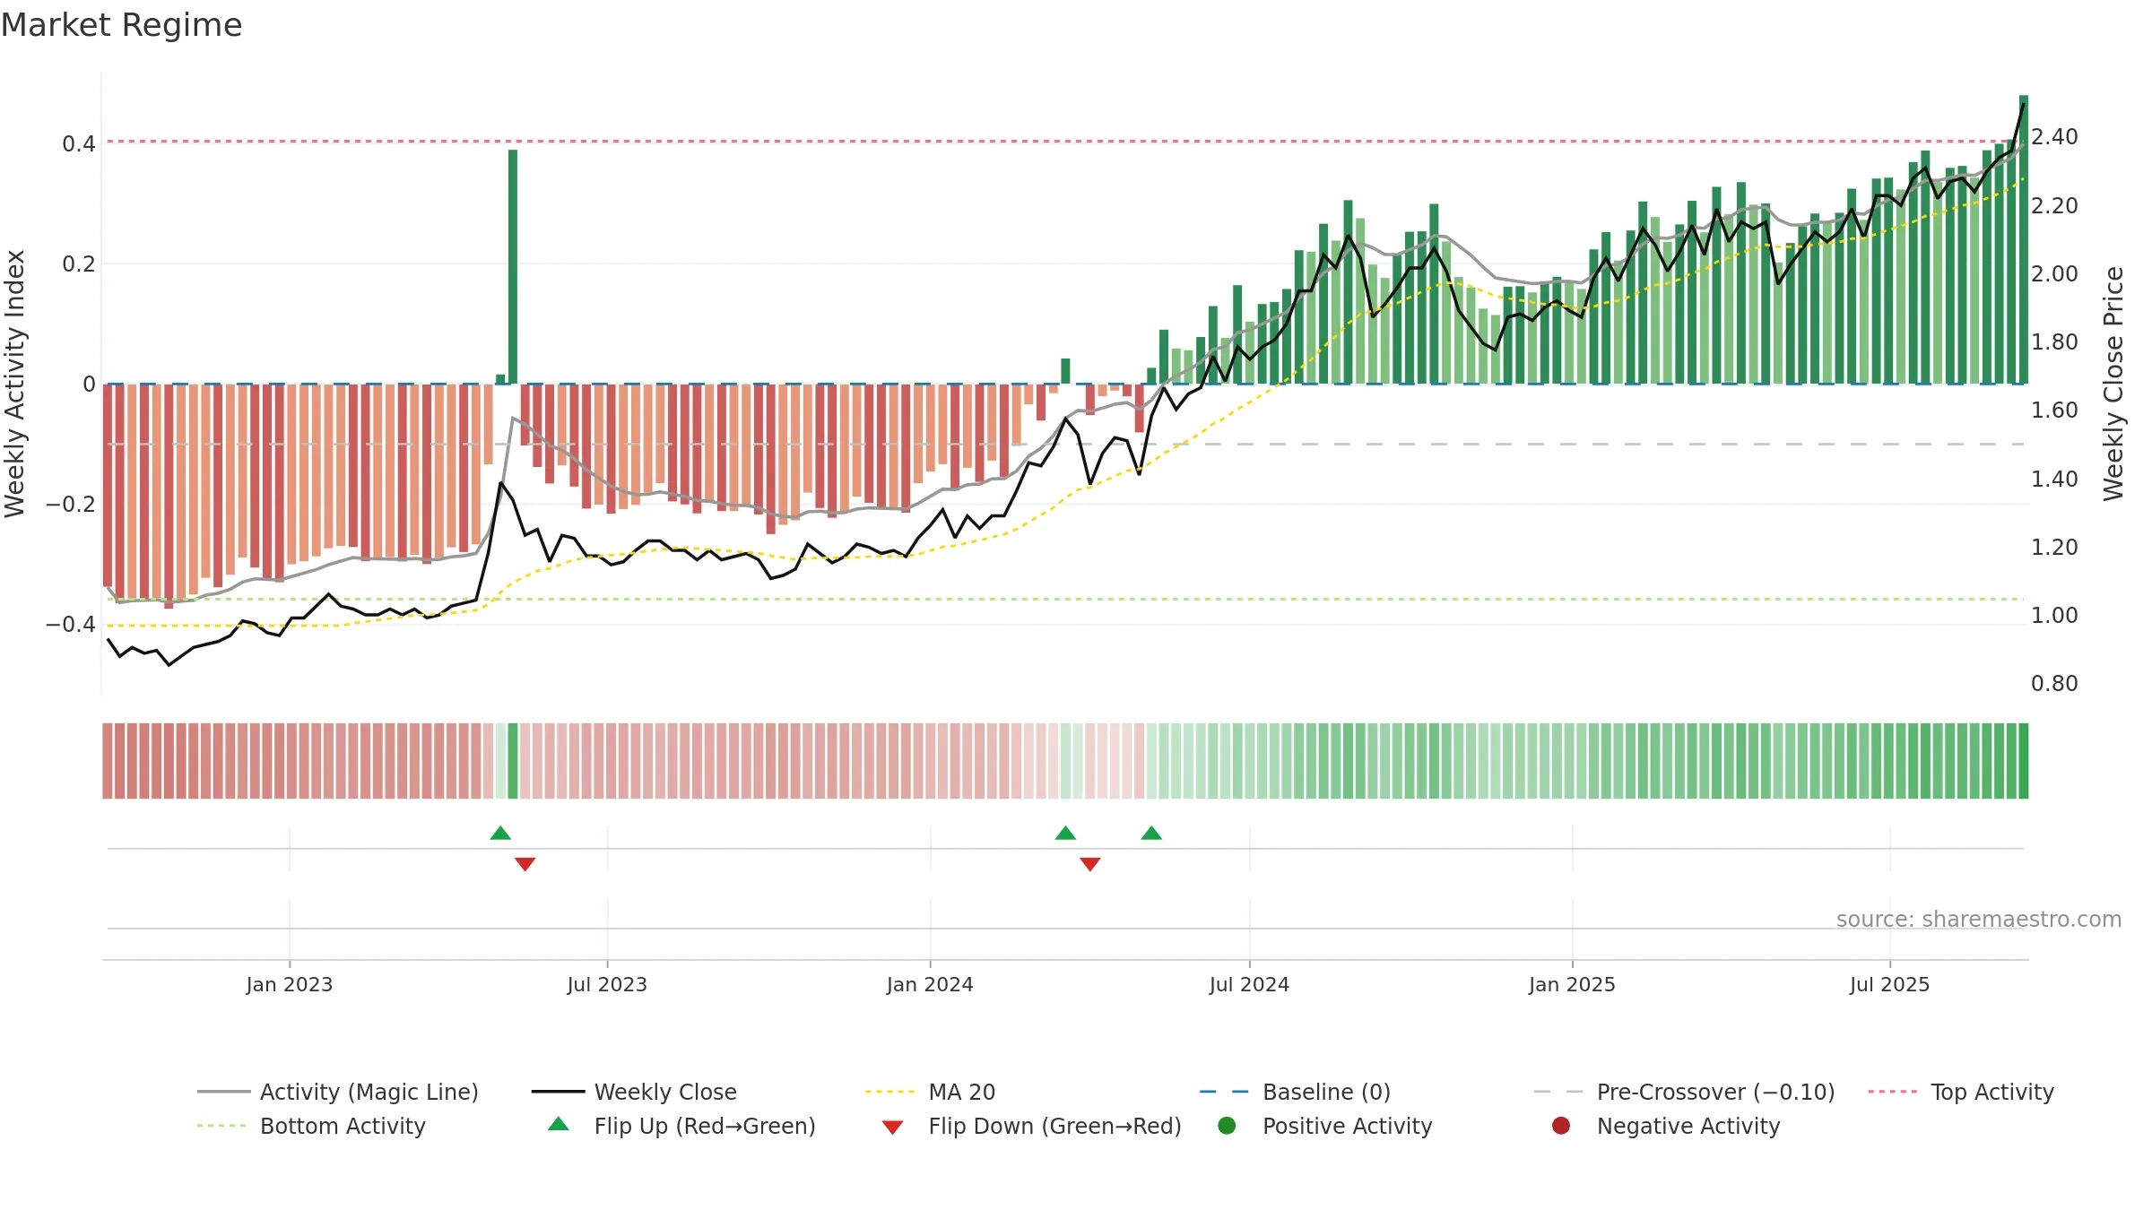
Task: Toggle the Weekly Close legend entry
Action: pos(634,1092)
